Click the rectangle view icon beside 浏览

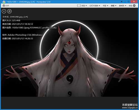click(79, 6)
